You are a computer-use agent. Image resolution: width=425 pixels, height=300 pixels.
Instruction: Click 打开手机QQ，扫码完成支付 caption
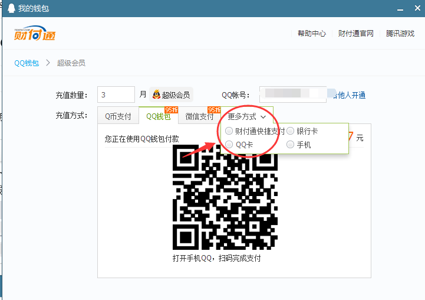(x=216, y=258)
